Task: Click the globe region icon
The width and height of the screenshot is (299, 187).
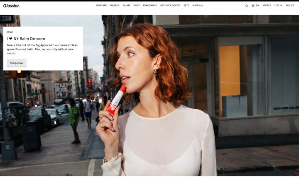Action: [x=253, y=6]
